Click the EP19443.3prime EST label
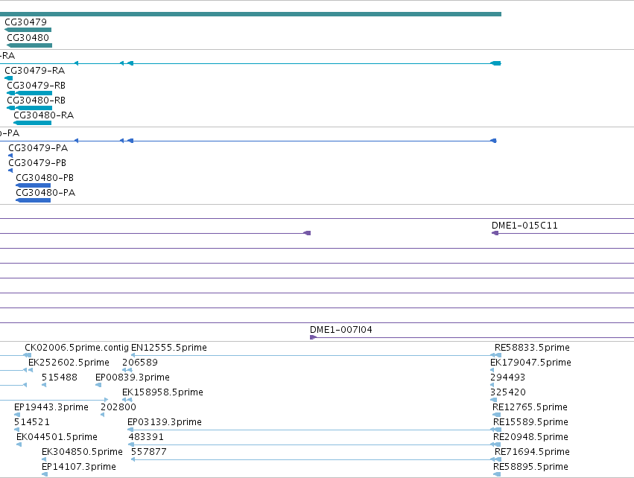This screenshot has width=634, height=478. tap(51, 407)
